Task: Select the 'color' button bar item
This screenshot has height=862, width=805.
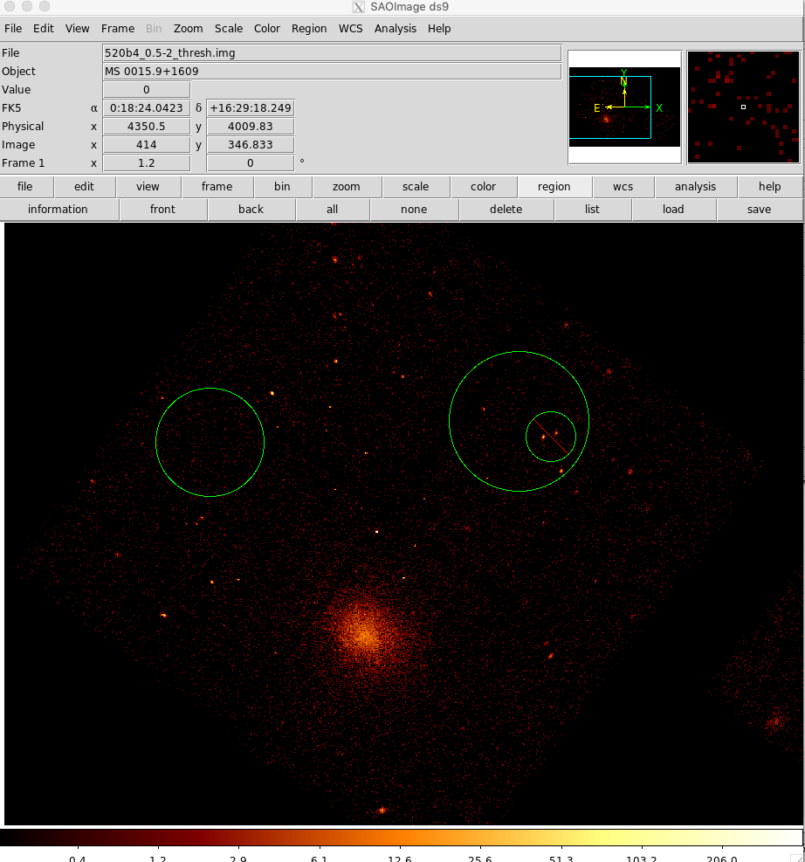Action: tap(483, 187)
